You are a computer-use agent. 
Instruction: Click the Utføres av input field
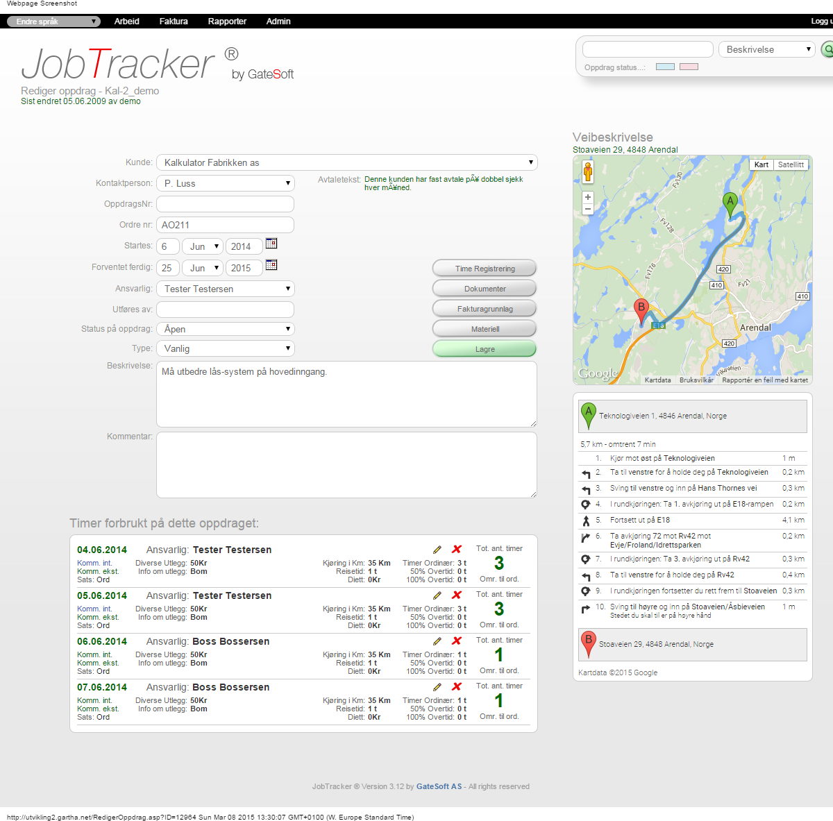(x=225, y=310)
